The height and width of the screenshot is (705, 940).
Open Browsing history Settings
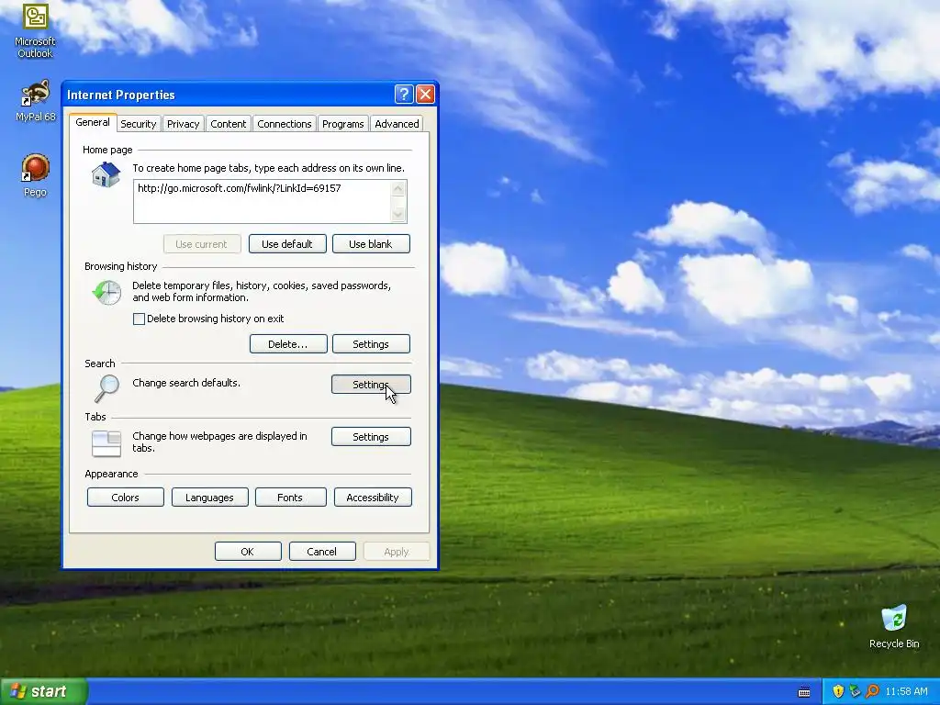(371, 344)
